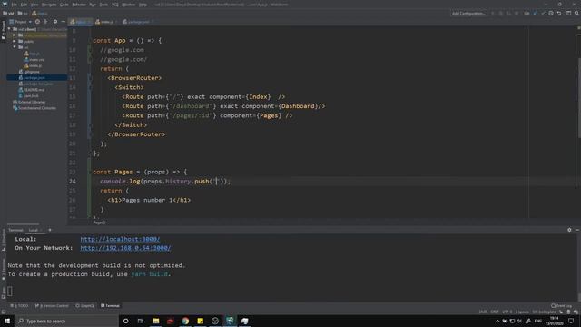Open the Event Log button
This screenshot has height=327, width=581.
(x=561, y=306)
